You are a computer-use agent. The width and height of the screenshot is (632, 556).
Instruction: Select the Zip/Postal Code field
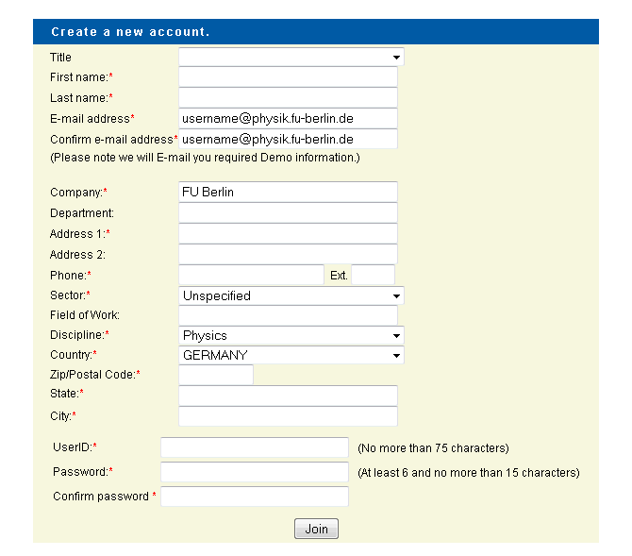tap(216, 375)
